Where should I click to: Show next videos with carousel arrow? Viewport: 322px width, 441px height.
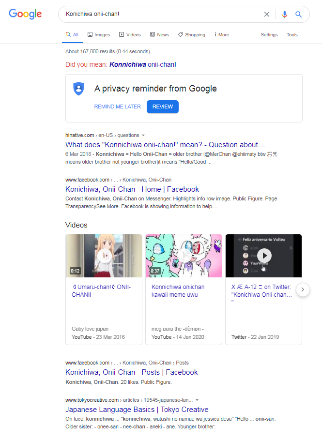pos(303,289)
